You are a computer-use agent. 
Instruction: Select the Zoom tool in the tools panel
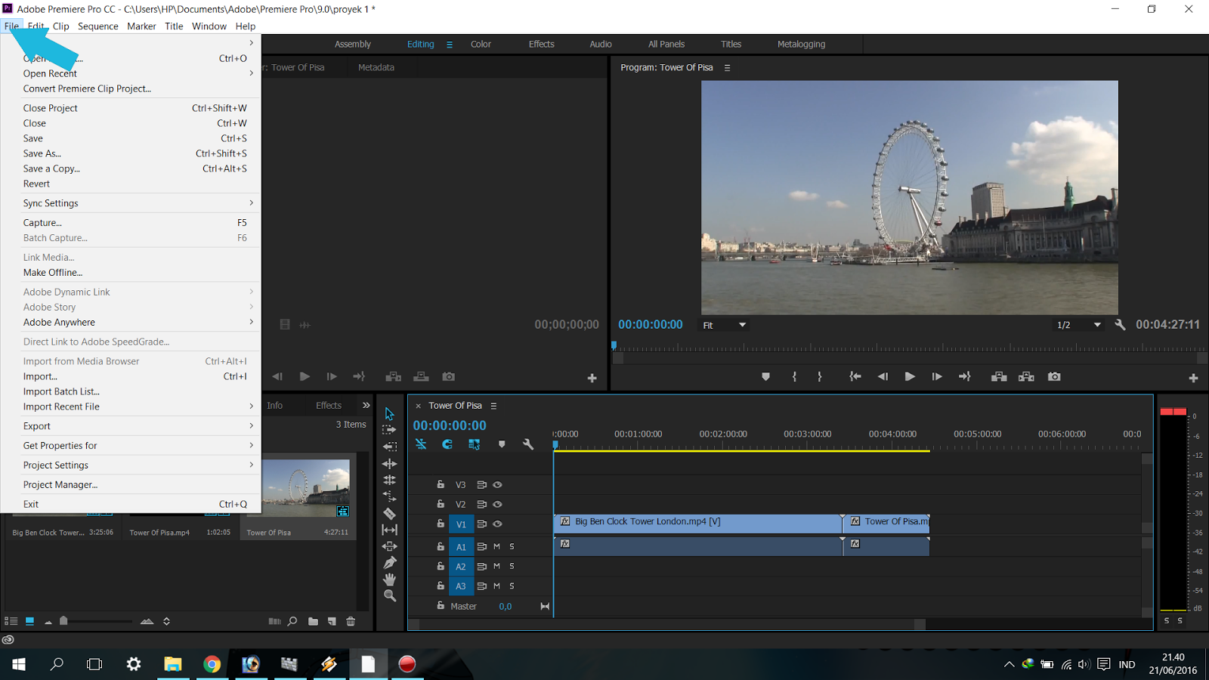pyautogui.click(x=389, y=596)
